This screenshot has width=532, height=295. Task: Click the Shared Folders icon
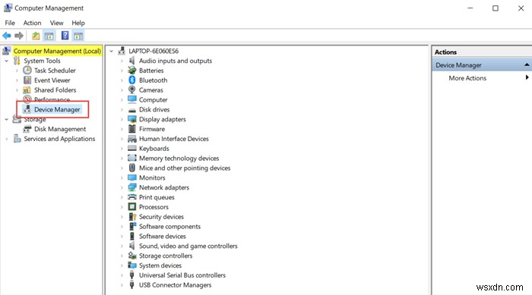coord(27,90)
